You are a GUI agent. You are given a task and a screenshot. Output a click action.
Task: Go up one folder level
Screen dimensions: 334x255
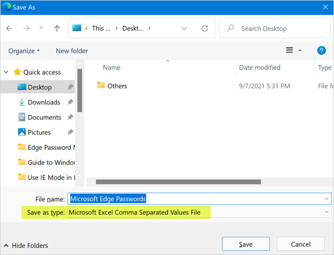[56, 28]
